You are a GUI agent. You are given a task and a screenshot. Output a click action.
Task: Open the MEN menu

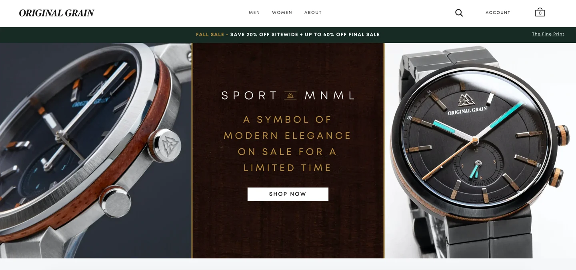[x=254, y=13]
